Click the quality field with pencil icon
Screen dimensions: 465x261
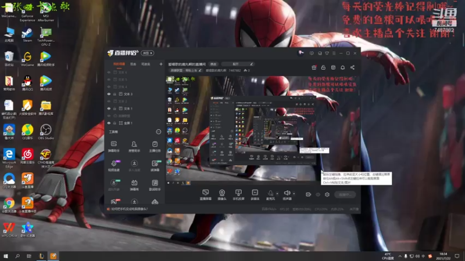(x=237, y=64)
